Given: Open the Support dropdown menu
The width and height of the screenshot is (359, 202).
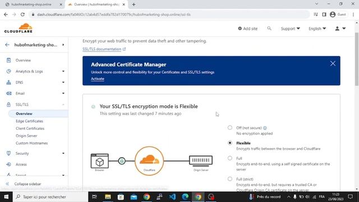Looking at the screenshot, I should point(291,29).
